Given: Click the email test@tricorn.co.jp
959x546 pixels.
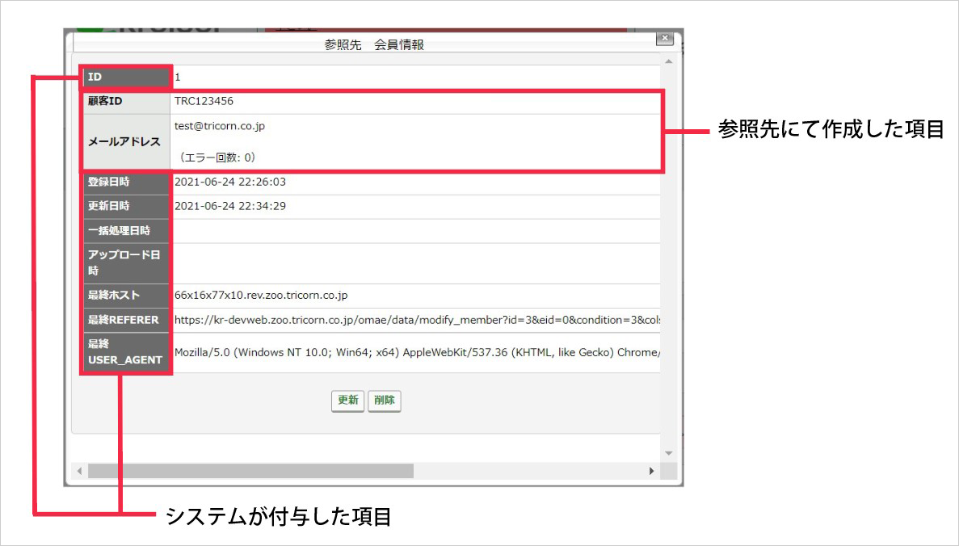Looking at the screenshot, I should click(x=220, y=126).
